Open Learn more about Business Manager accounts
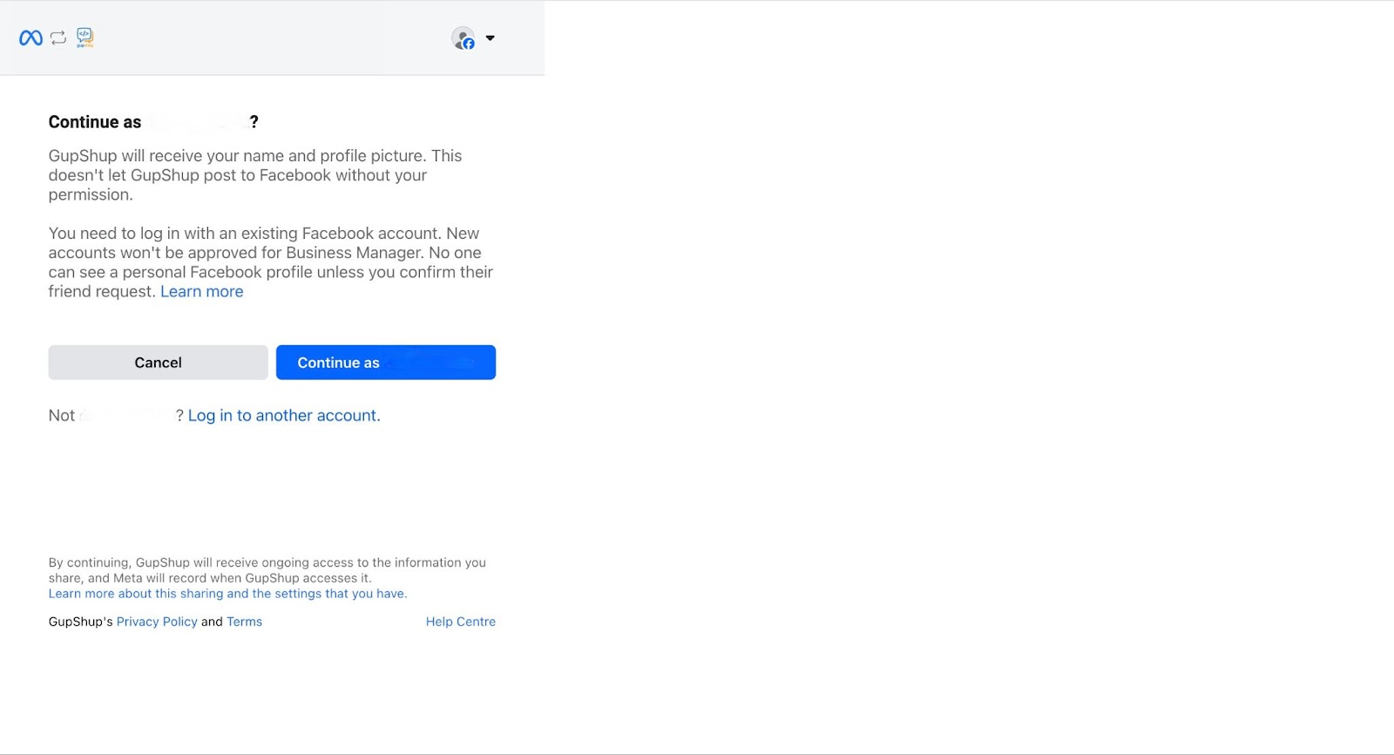 point(201,292)
